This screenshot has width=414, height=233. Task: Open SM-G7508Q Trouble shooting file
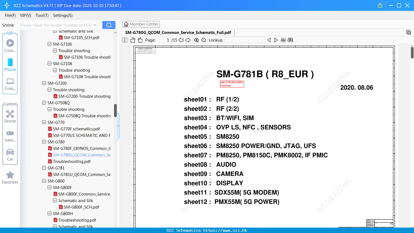[82, 116]
